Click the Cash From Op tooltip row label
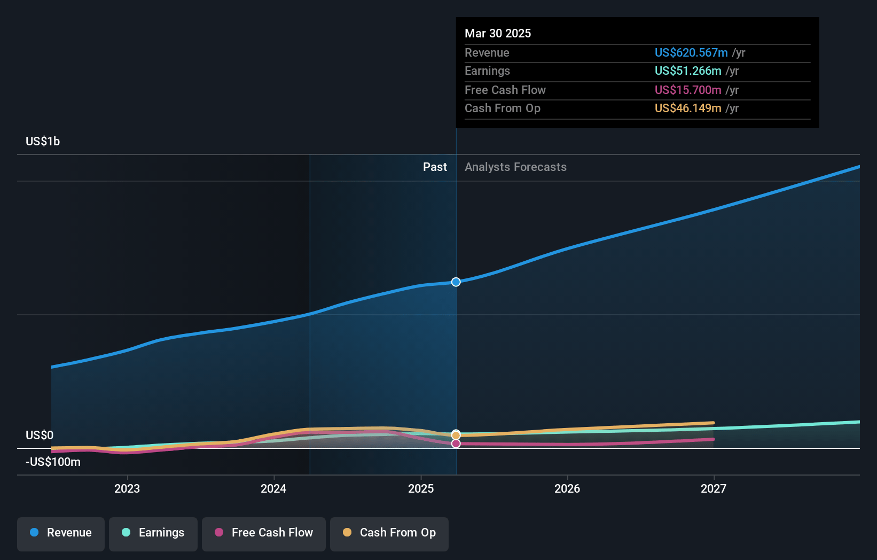The image size is (877, 560). coord(503,108)
